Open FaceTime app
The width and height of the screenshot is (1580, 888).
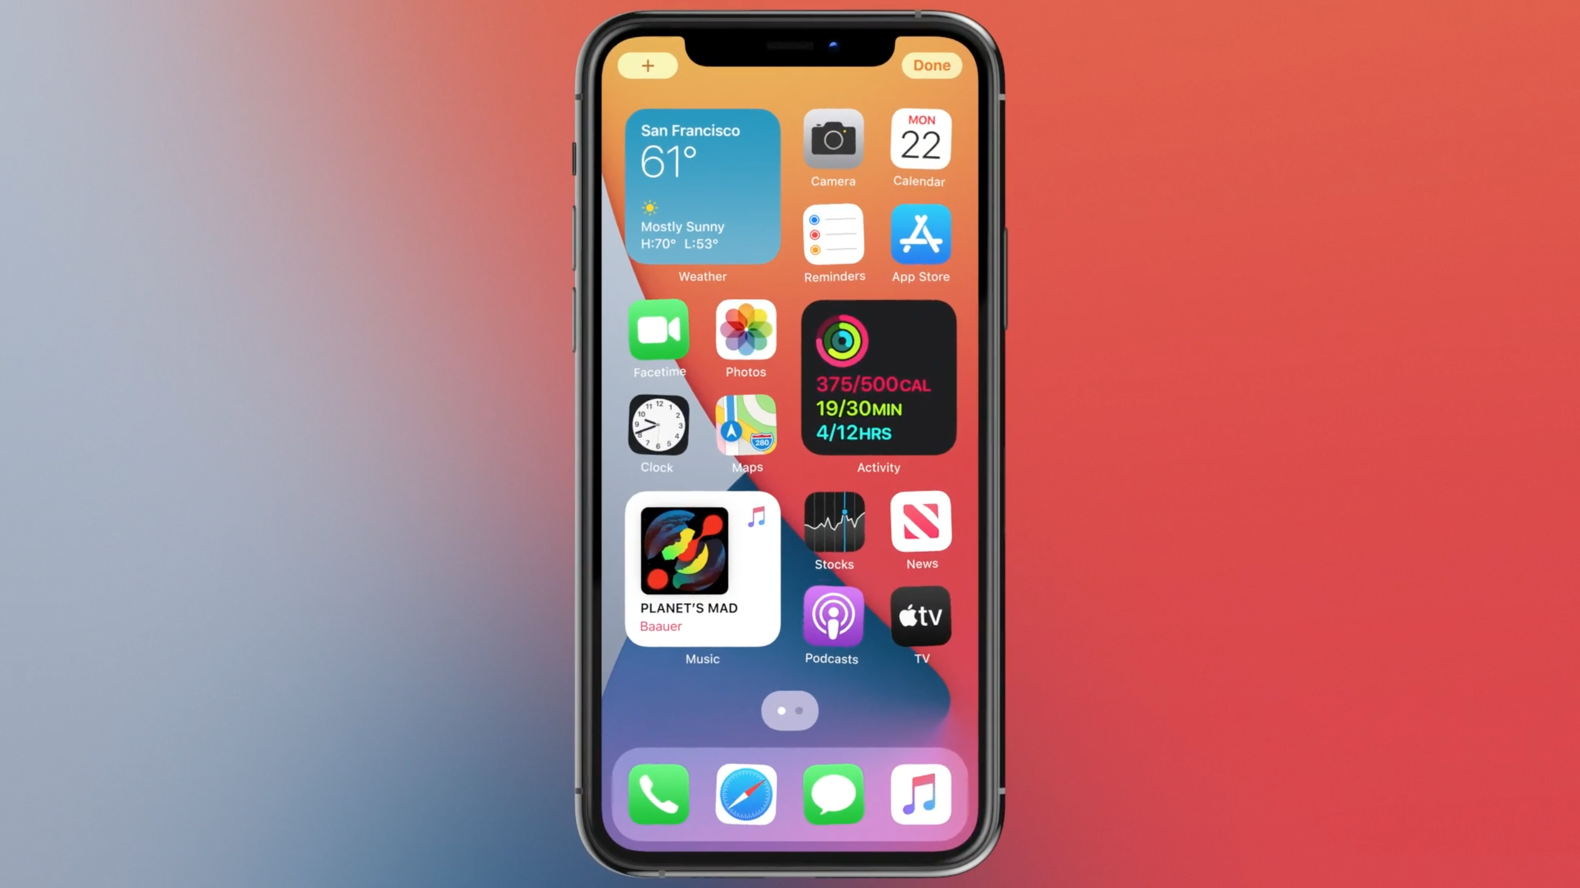(x=659, y=330)
